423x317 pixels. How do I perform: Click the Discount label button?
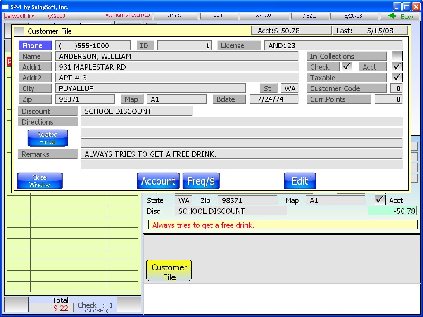(x=48, y=111)
